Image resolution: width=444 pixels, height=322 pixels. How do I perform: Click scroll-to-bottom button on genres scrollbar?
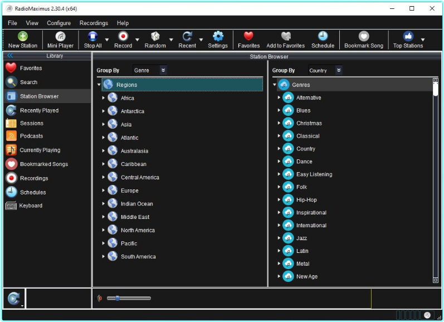[x=436, y=280]
